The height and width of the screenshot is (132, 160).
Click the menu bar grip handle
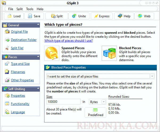(2, 9)
